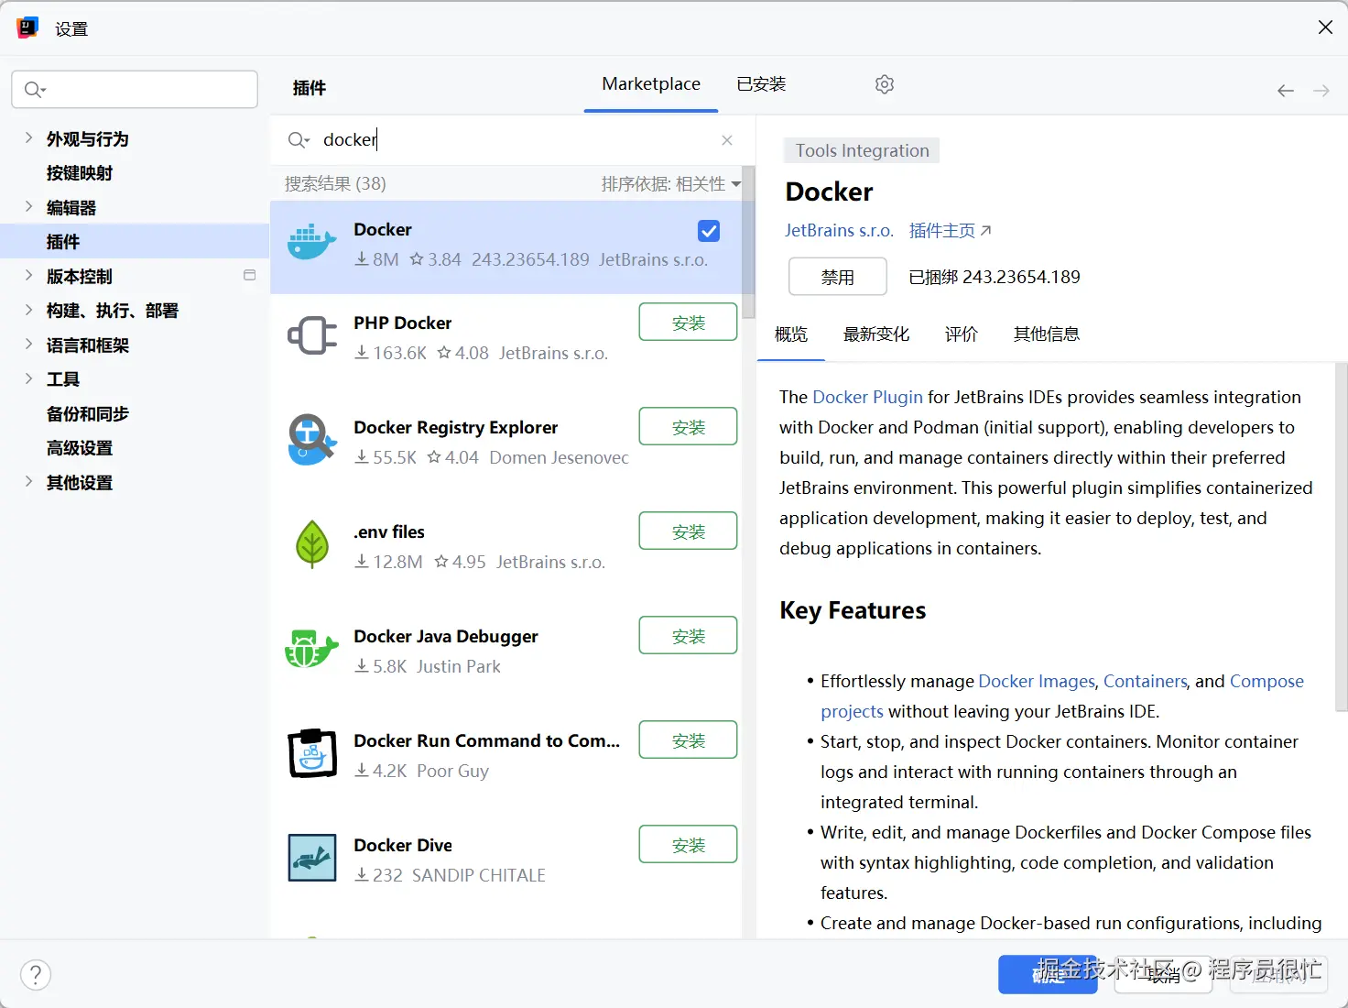Clear the docker search text

tap(727, 140)
